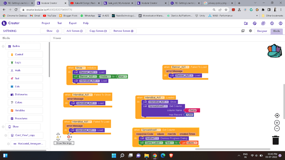The image size is (285, 160).
Task: Open the monetization dollar icon
Action: [272, 23]
